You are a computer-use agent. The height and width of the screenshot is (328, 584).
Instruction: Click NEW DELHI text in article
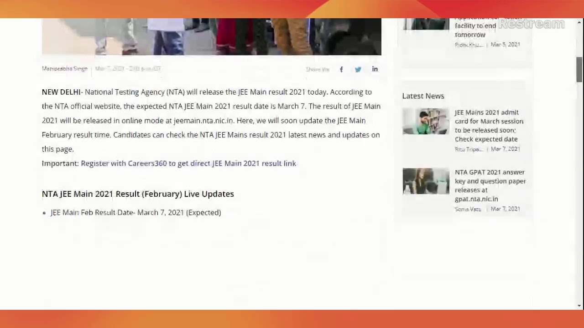61,92
